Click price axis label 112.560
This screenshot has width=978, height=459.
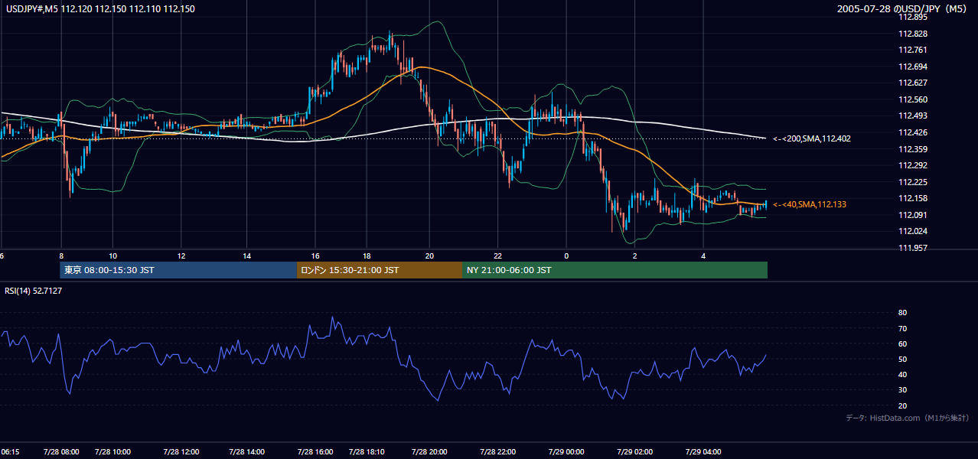coord(912,99)
